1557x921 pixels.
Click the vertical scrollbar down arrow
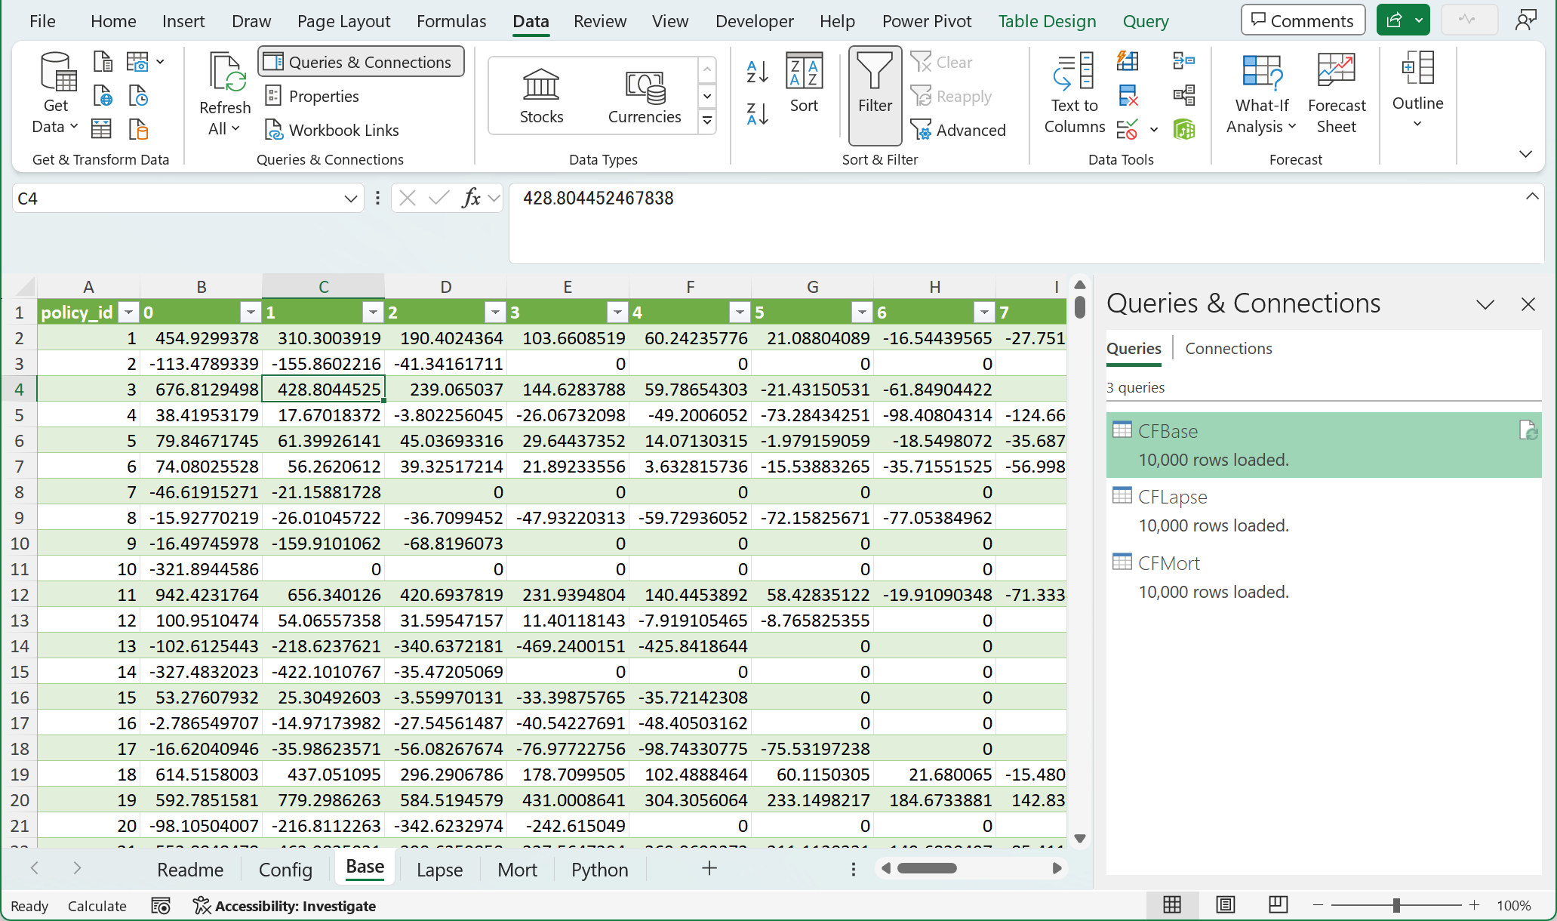[x=1080, y=838]
